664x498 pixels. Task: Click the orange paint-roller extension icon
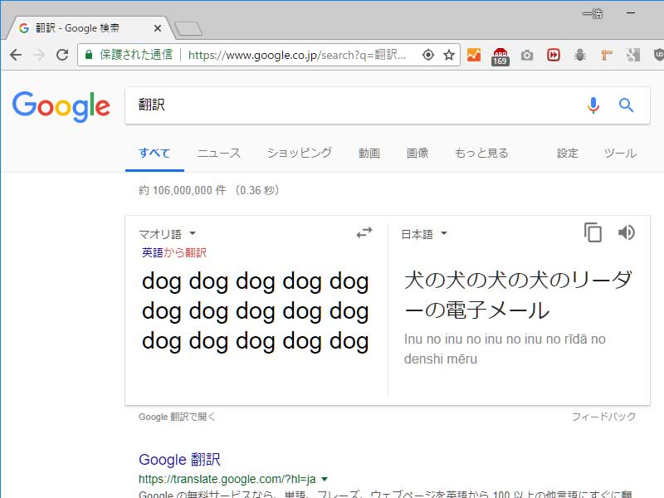click(607, 55)
